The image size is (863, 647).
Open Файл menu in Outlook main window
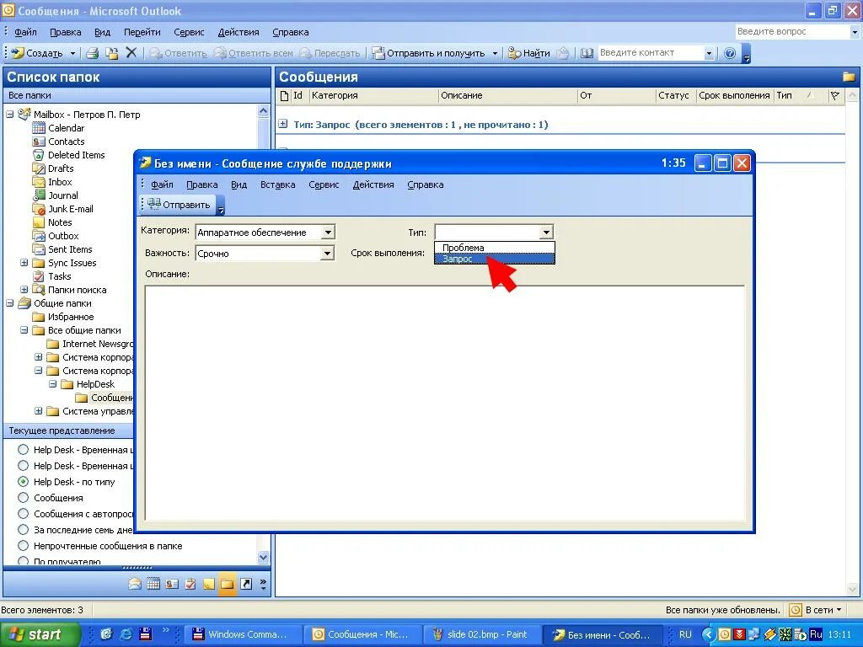pyautogui.click(x=25, y=32)
